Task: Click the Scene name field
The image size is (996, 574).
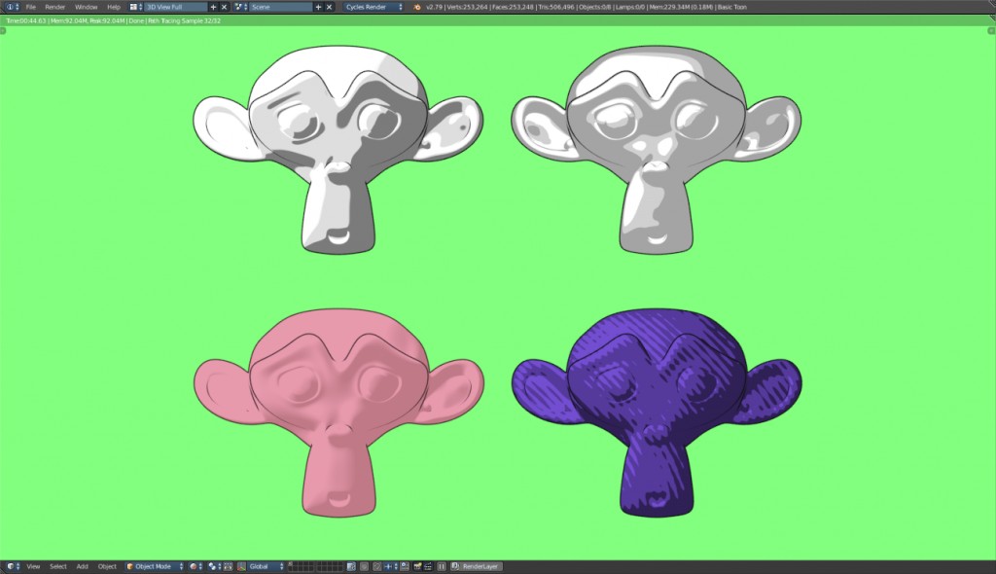Action: pos(282,6)
